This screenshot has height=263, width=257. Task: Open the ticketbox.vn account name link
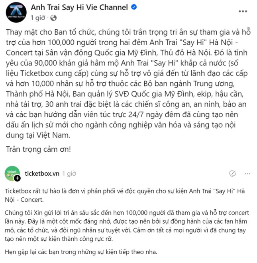(42, 174)
